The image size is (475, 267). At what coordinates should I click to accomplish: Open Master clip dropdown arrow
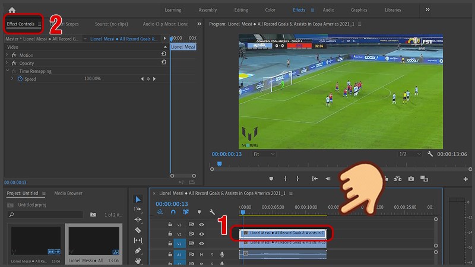coord(85,39)
